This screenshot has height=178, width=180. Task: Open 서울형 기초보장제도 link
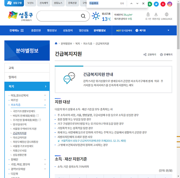[23, 146]
